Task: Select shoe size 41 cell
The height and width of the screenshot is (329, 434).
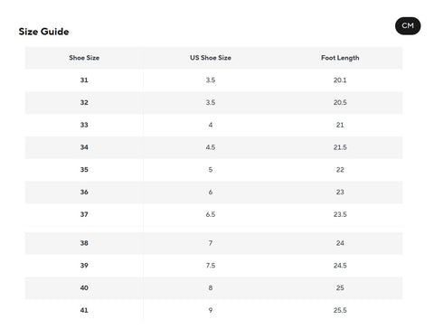Action: [84, 310]
